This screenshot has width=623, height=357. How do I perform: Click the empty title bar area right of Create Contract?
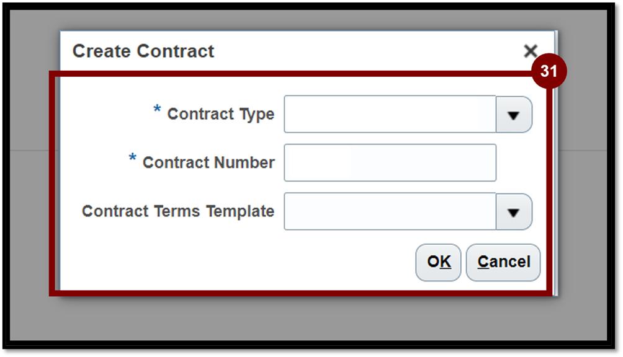click(372, 51)
